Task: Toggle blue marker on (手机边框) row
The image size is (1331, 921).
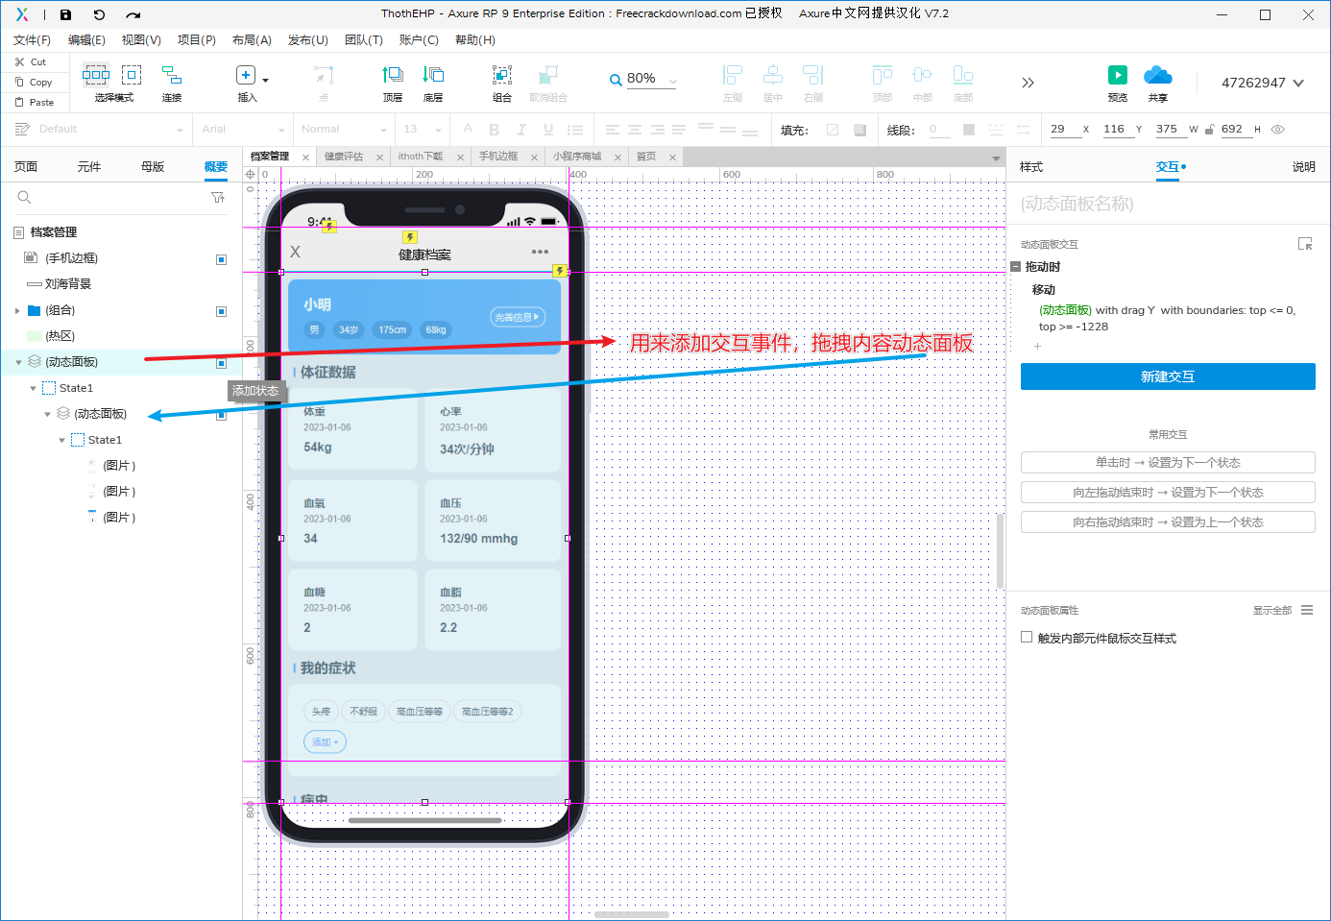Action: (221, 259)
